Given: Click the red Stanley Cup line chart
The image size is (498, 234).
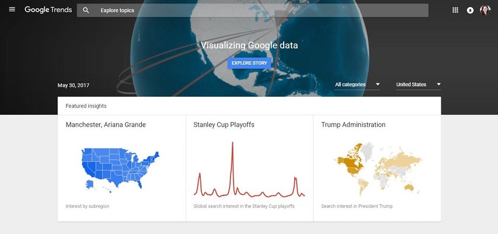Looking at the screenshot, I should [249, 169].
